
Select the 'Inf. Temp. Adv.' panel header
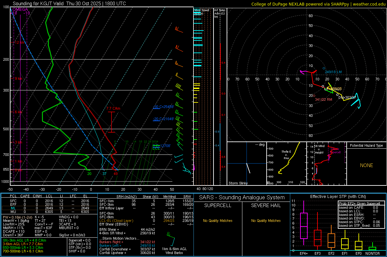220,13
